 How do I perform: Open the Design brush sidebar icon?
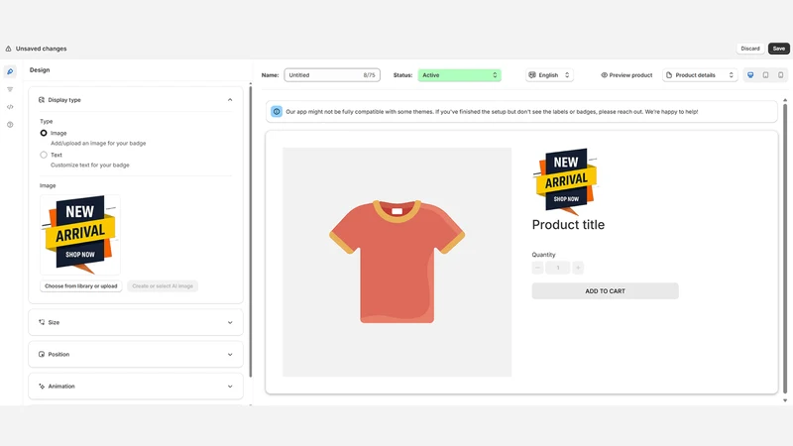coord(10,71)
